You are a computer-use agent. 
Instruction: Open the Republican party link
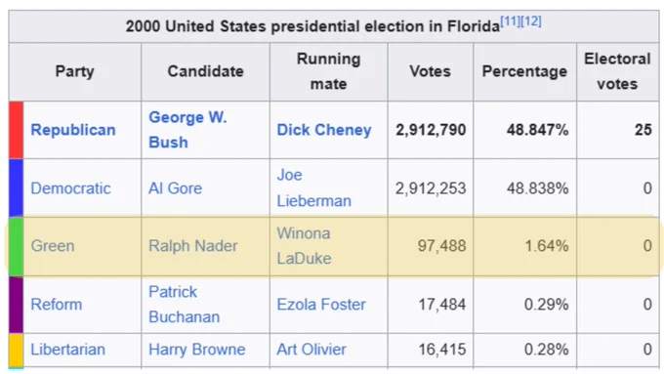pos(73,130)
